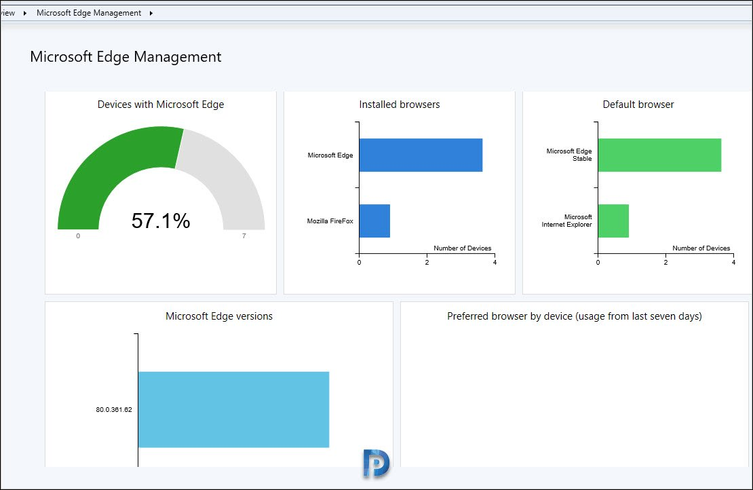753x490 pixels.
Task: Open the dropdown arrow after Microsoft Edge Management breadcrumb
Action: coord(151,13)
